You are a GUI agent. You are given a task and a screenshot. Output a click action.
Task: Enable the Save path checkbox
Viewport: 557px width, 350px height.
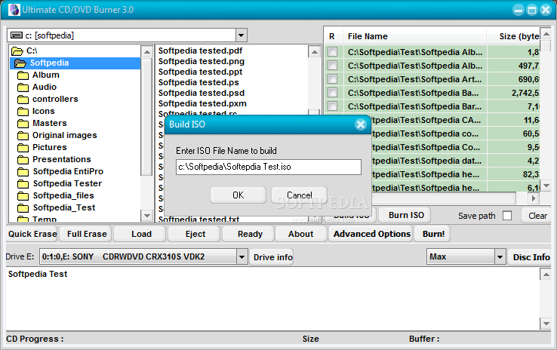[507, 216]
